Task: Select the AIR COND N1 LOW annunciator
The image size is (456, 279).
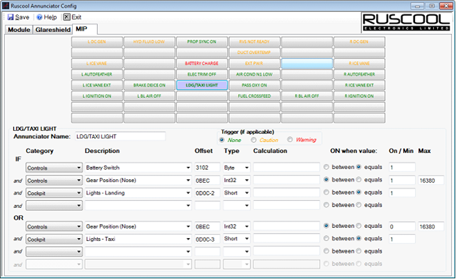Action: (255, 75)
